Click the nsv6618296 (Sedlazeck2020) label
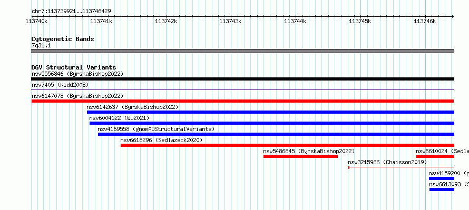The image size is (469, 210). (x=162, y=140)
